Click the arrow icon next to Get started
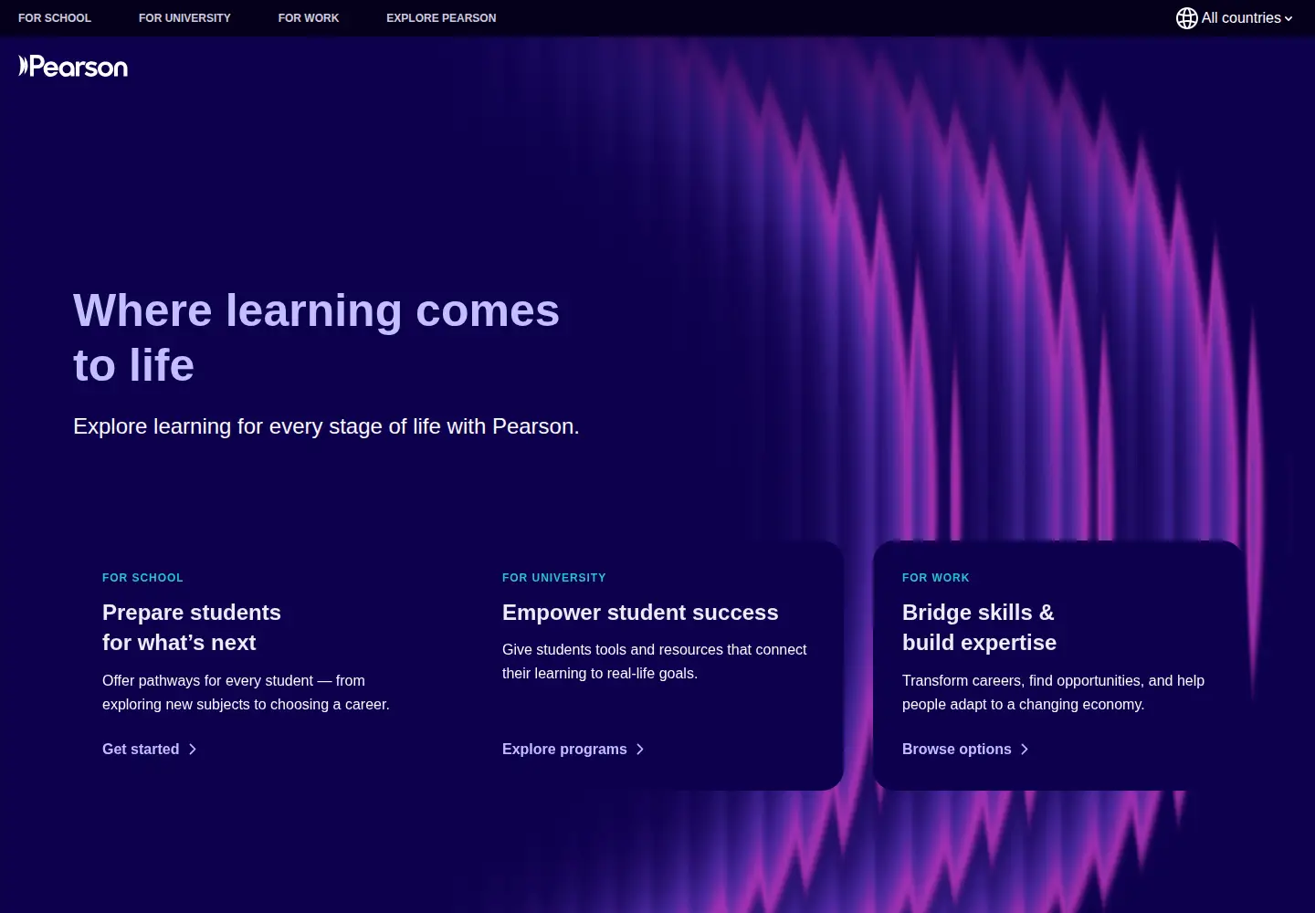1315x913 pixels. click(x=192, y=750)
